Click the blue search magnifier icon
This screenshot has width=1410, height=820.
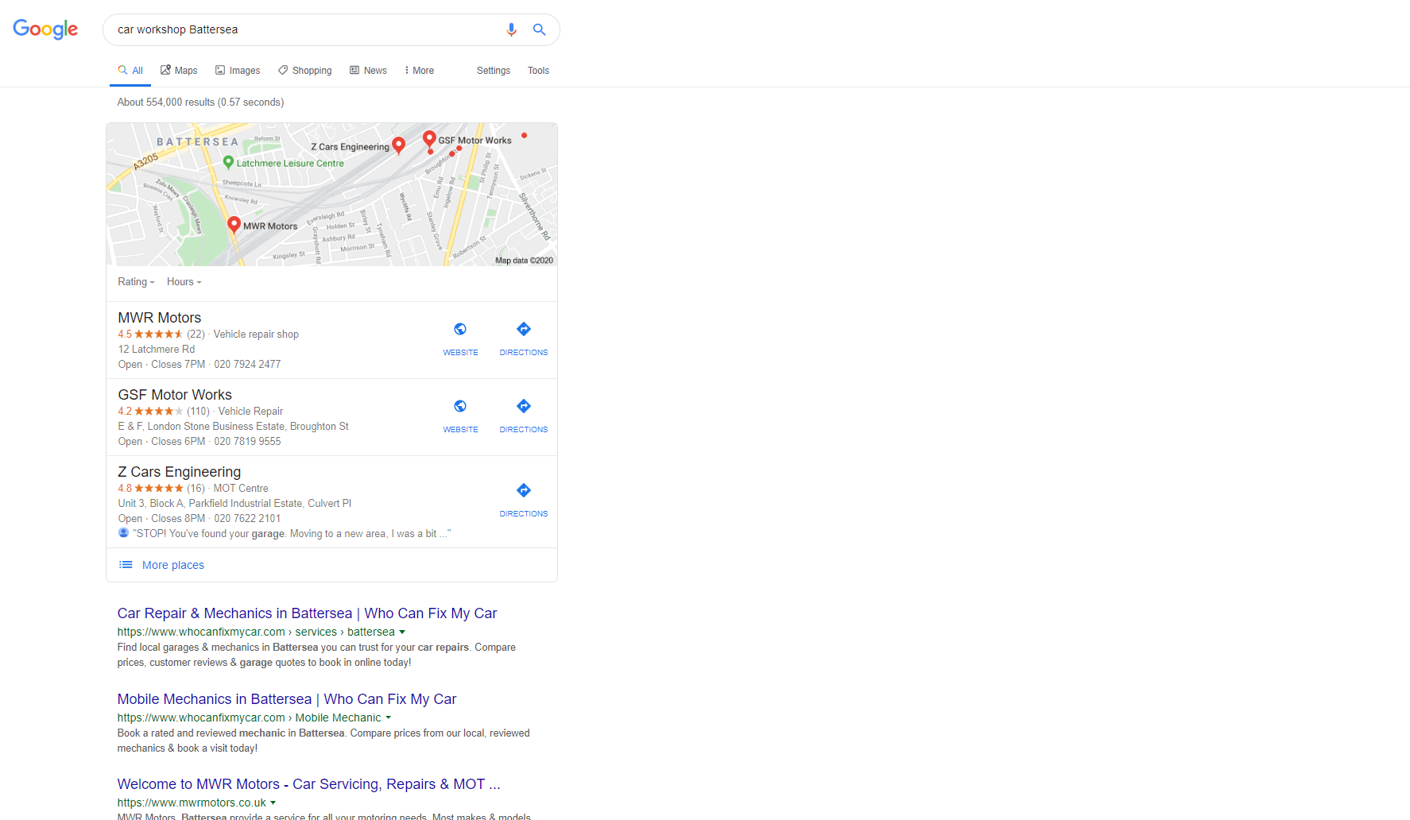click(x=539, y=29)
